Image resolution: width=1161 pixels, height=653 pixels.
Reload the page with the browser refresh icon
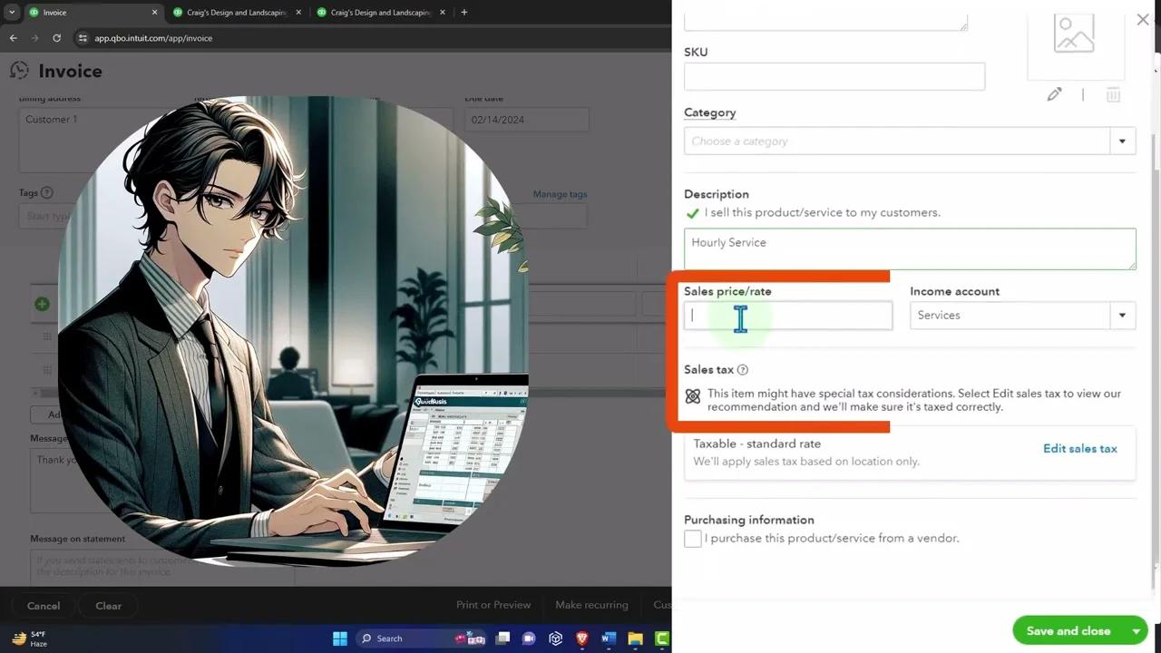pyautogui.click(x=56, y=38)
